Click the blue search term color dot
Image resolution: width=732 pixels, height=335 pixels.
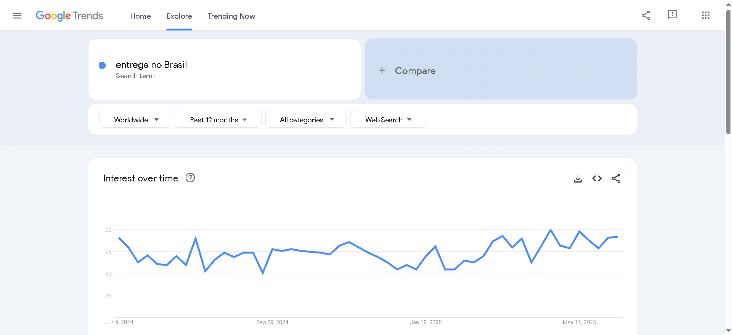click(102, 66)
